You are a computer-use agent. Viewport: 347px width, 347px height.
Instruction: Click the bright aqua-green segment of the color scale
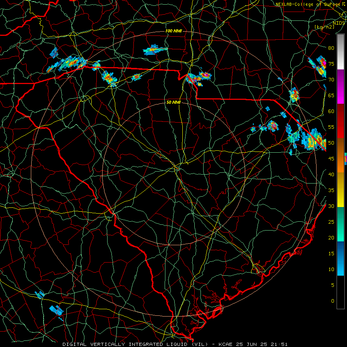pos(340,232)
